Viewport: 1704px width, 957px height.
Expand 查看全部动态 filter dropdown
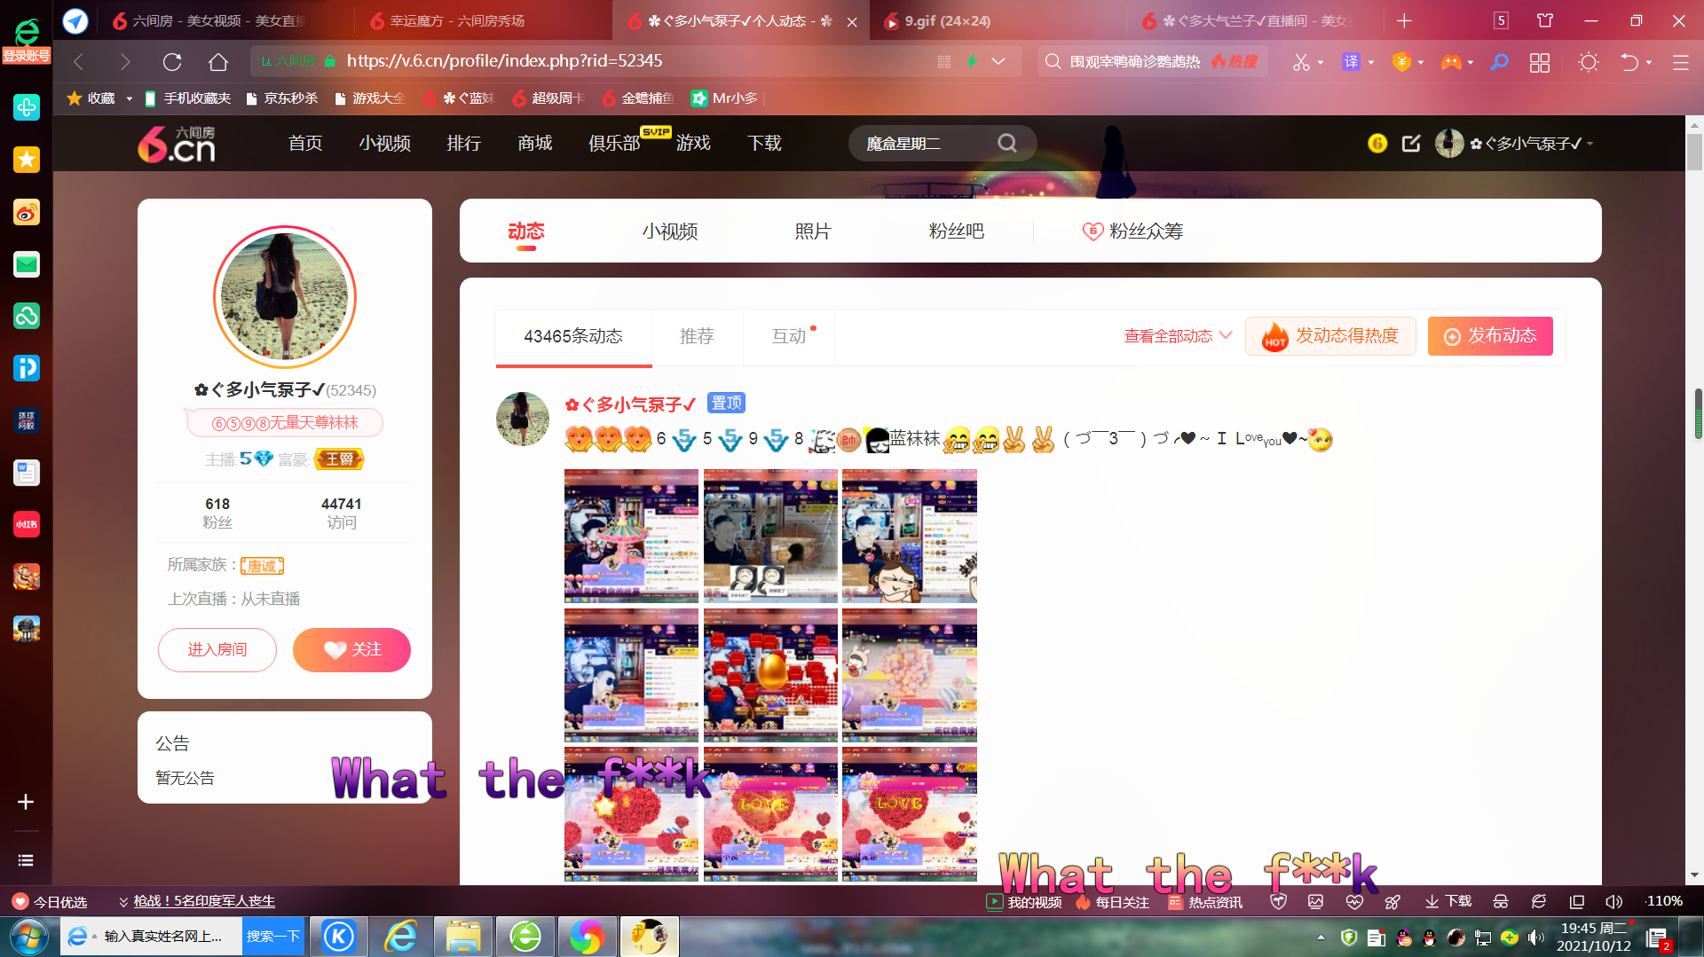[x=1179, y=336]
